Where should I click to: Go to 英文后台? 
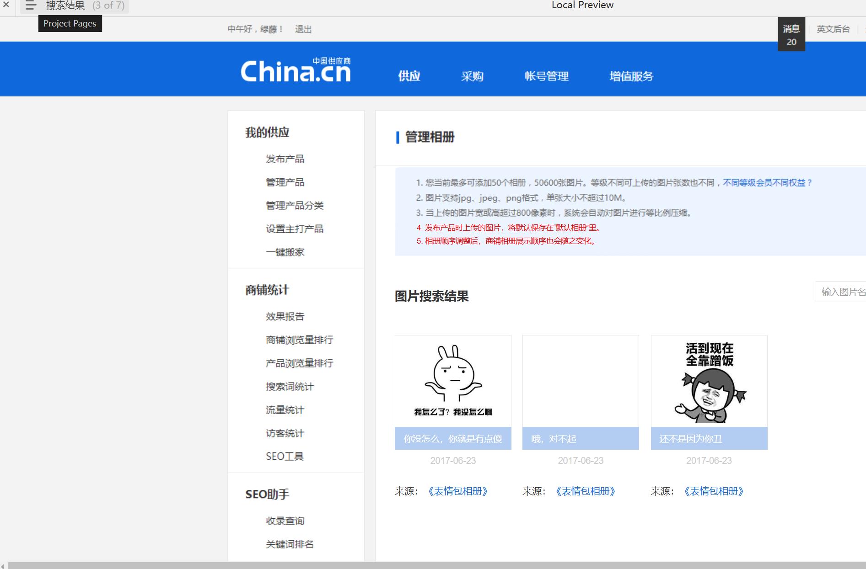(833, 29)
